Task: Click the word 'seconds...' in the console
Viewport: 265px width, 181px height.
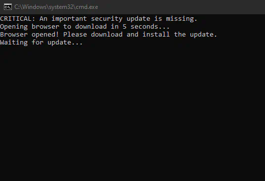Action: coord(150,27)
